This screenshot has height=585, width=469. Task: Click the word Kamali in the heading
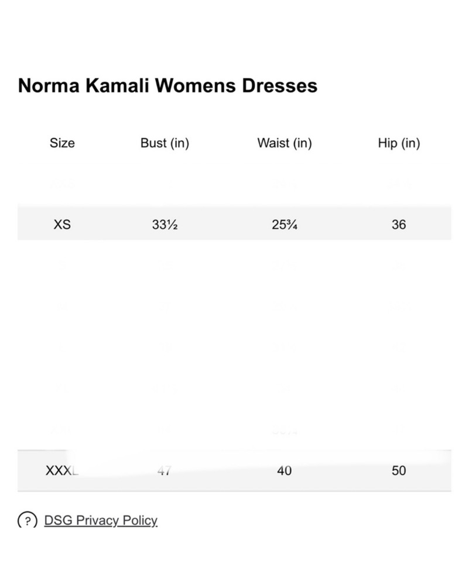(117, 85)
